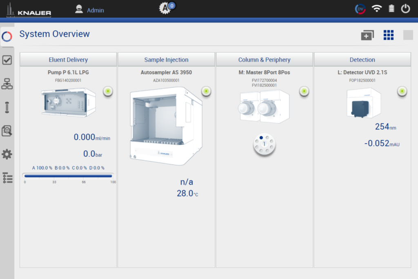The image size is (418, 279).
Task: Select the Sample Injection header
Action: pos(167,60)
